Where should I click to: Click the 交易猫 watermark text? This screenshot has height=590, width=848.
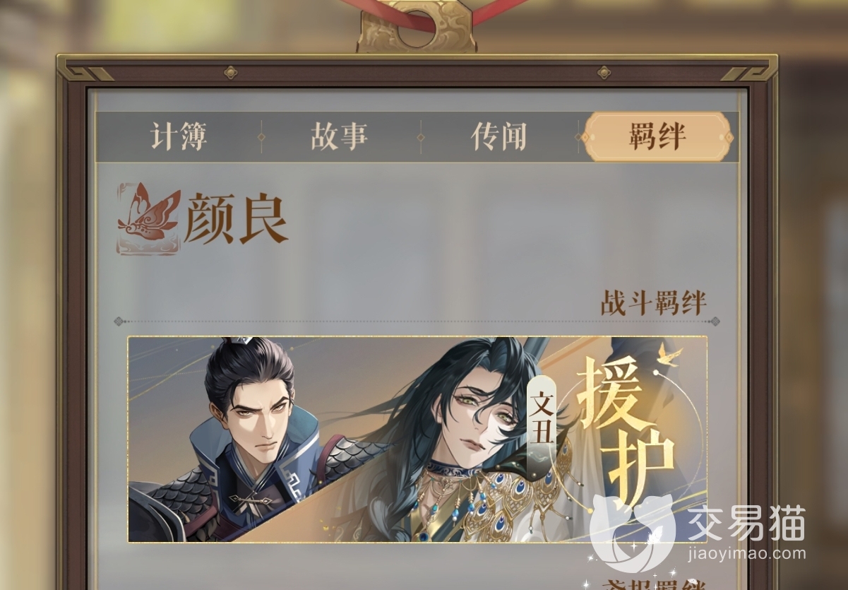pyautogui.click(x=746, y=524)
